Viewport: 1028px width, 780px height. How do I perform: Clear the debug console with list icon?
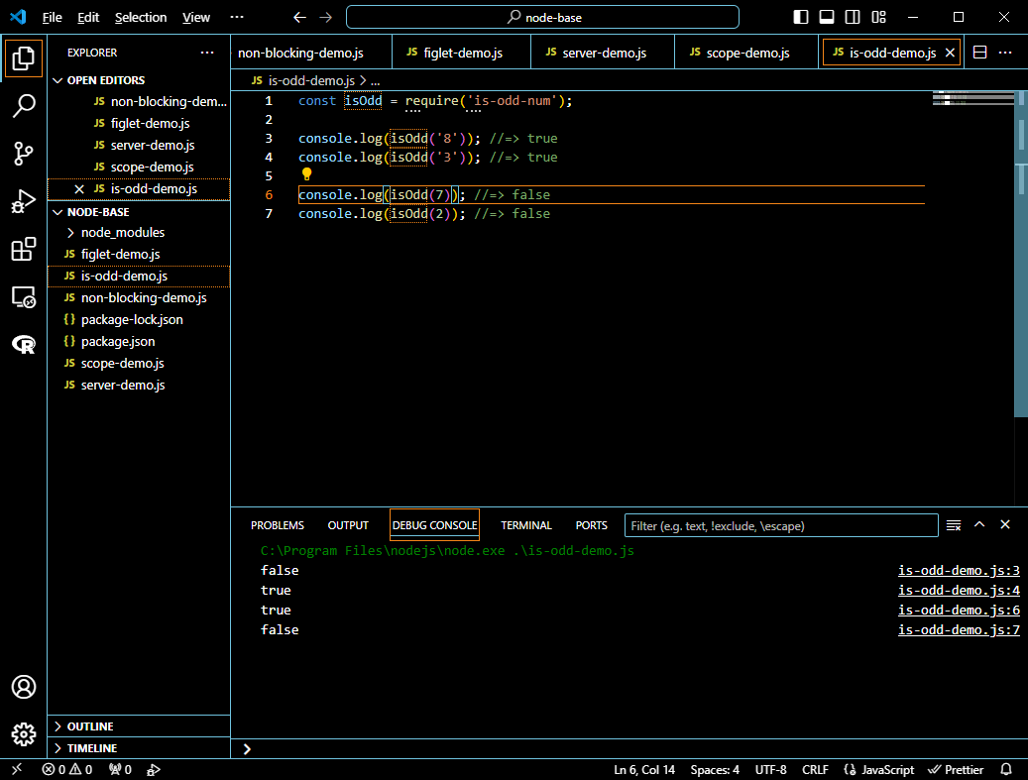pos(954,525)
